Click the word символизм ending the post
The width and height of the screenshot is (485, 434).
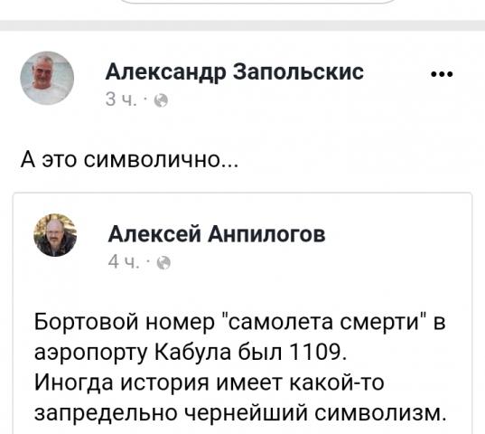click(380, 413)
